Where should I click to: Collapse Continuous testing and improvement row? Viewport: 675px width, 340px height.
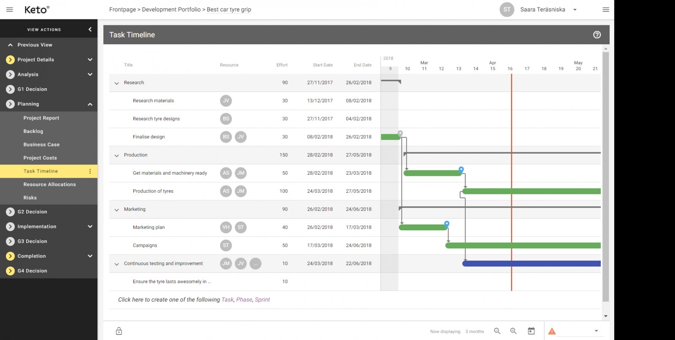tap(117, 264)
